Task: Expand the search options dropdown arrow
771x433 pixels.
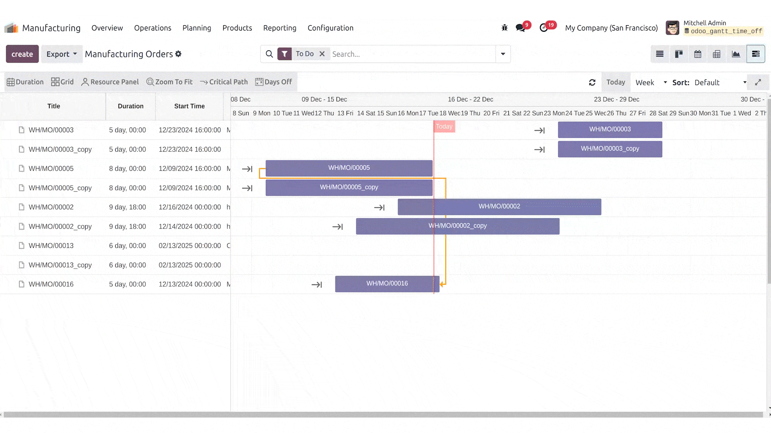Action: pos(503,54)
